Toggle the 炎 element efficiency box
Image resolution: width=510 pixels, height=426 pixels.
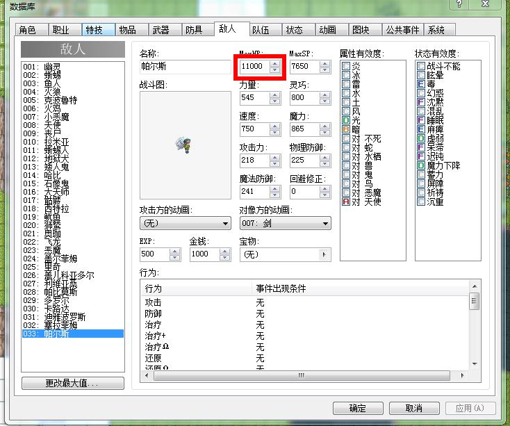(x=346, y=66)
